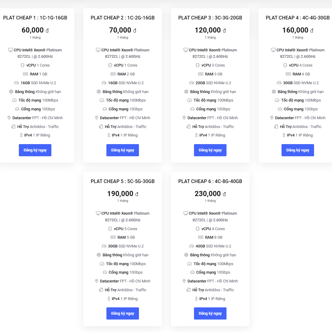Click the IPv4 icon in Plat Cheap 4
The image size is (332, 332).
click(284, 135)
